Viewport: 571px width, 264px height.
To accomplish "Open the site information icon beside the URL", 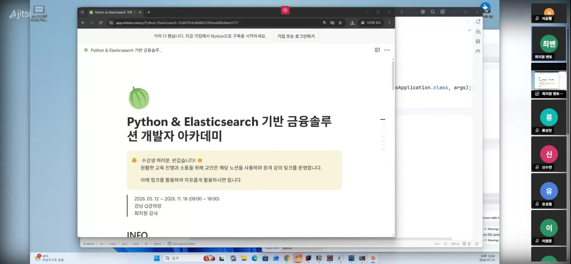I will point(111,23).
